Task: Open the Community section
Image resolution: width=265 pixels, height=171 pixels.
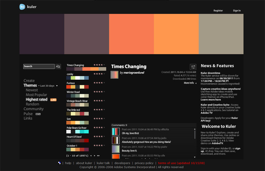Action: (33, 109)
